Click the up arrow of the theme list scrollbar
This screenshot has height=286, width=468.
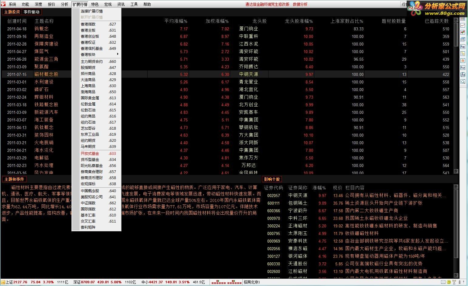pyautogui.click(x=456, y=20)
